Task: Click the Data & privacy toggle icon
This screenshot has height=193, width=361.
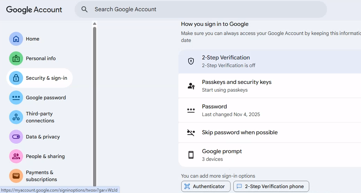Action: [x=16, y=137]
